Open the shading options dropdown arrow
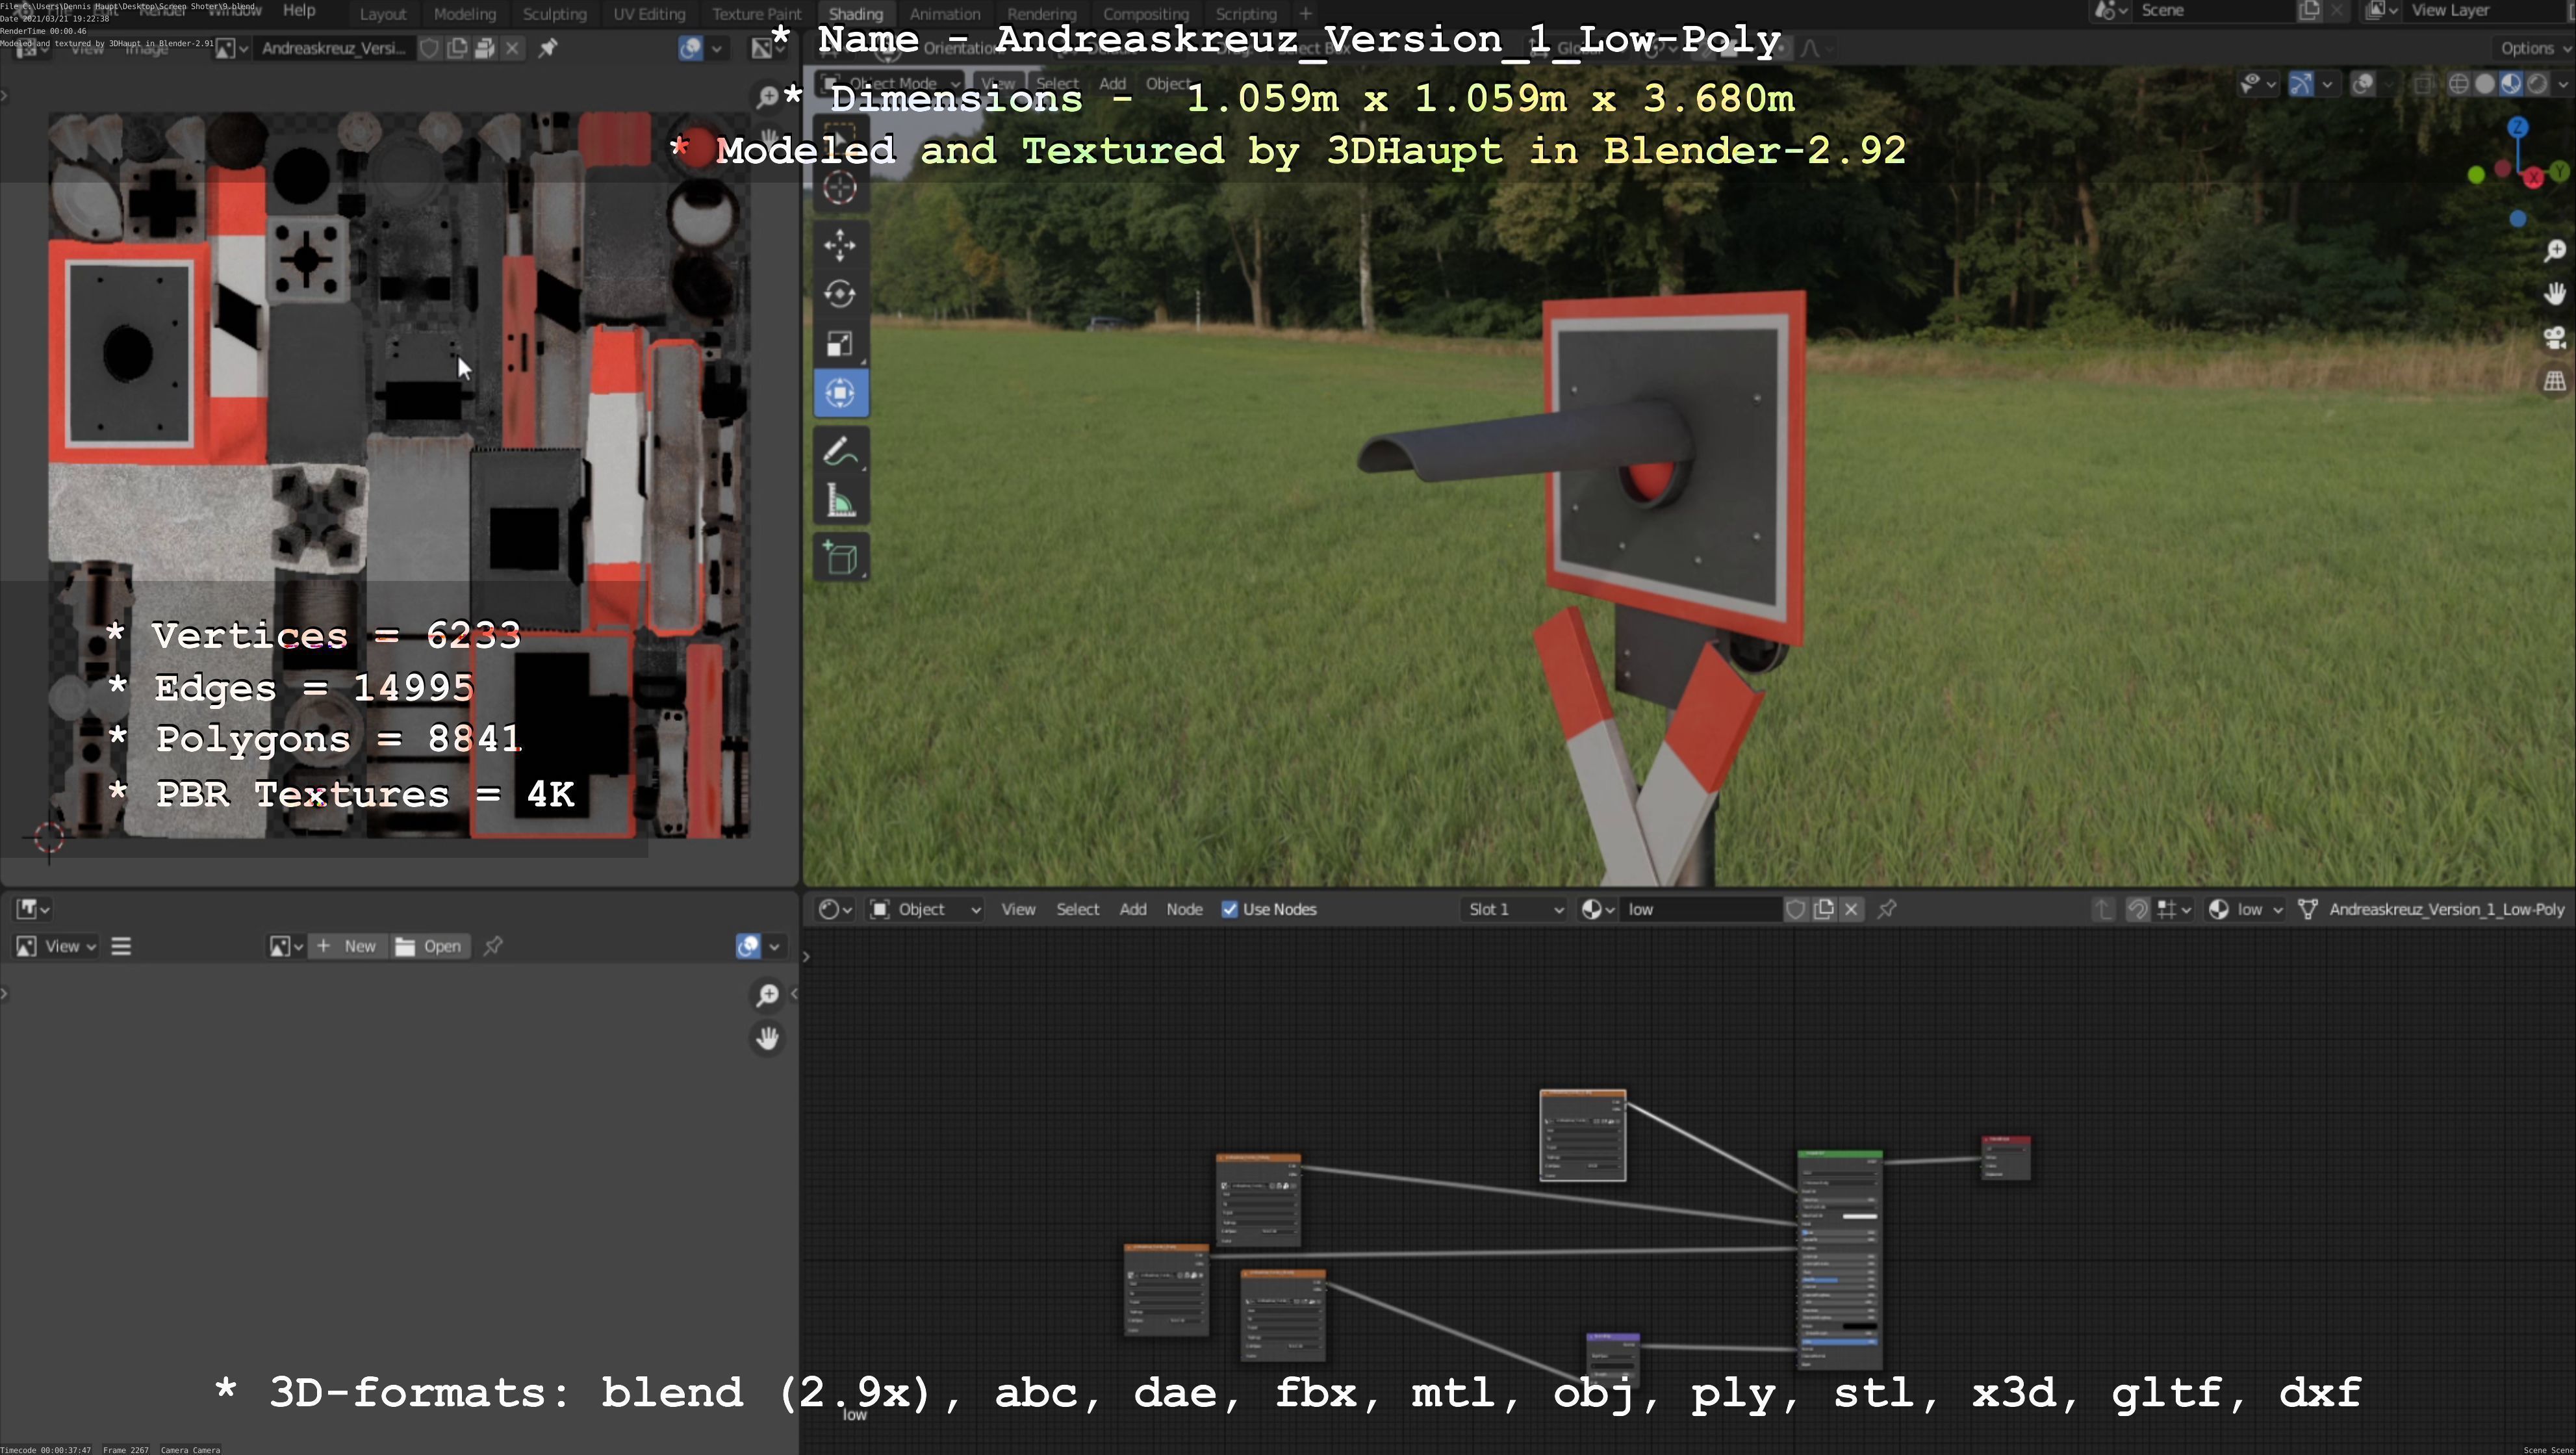 pos(2564,84)
